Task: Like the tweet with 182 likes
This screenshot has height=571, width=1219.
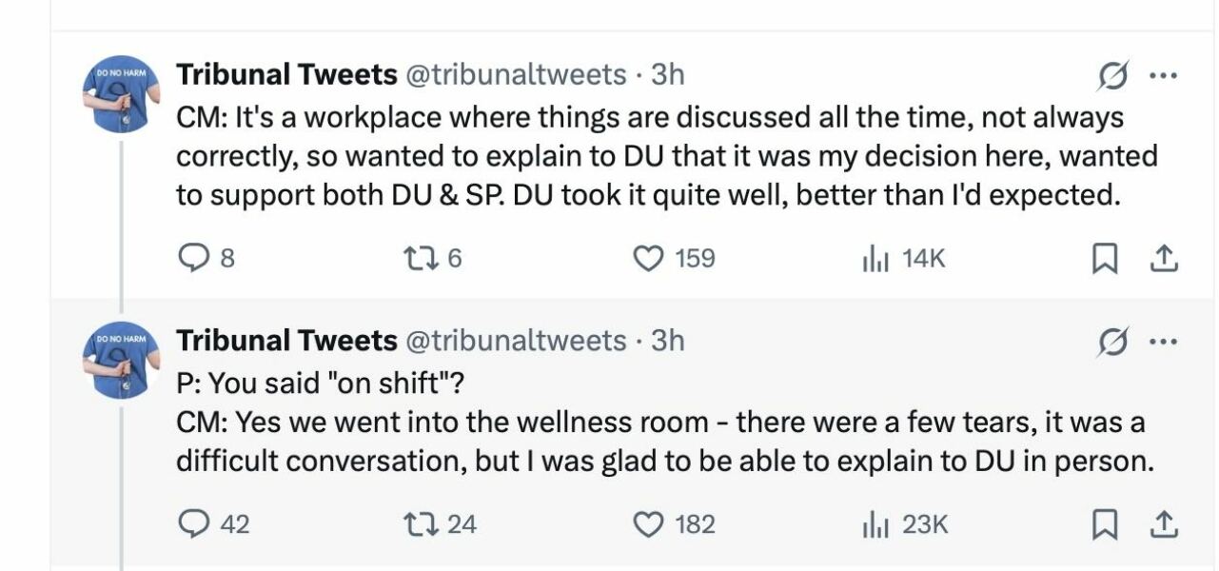Action: tap(650, 523)
